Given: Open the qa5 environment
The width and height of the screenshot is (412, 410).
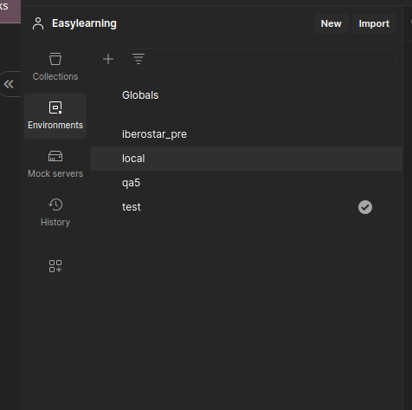Looking at the screenshot, I should coord(247,183).
